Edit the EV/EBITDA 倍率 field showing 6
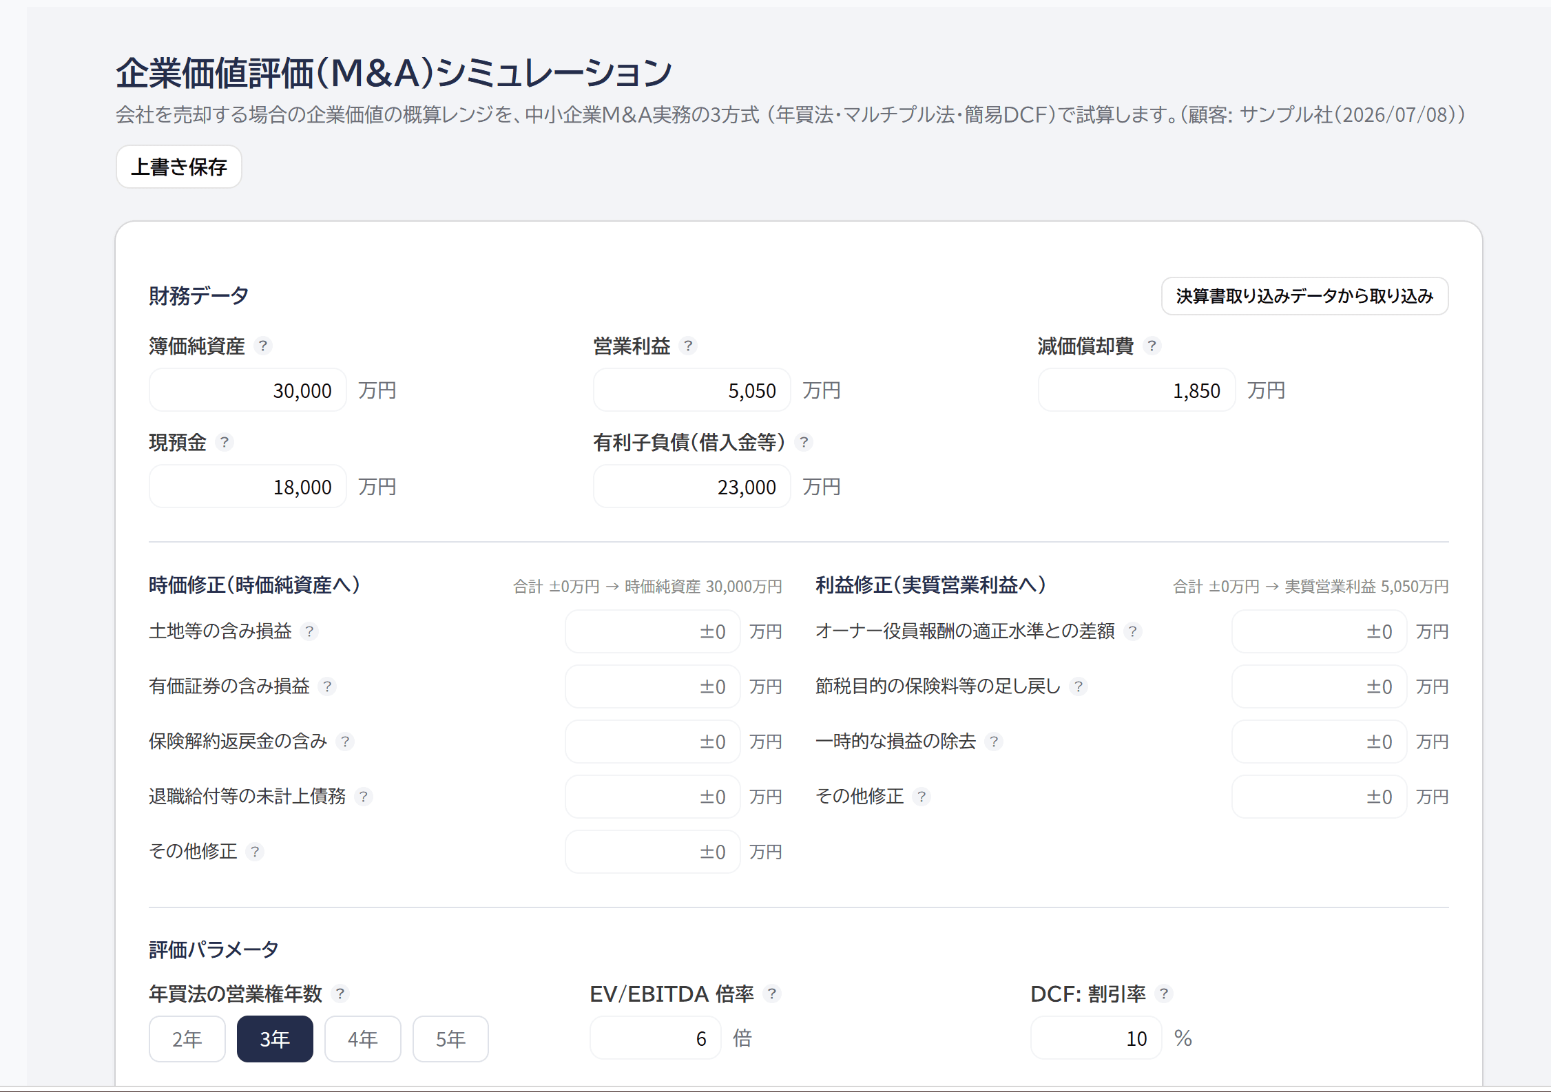 [x=656, y=1038]
